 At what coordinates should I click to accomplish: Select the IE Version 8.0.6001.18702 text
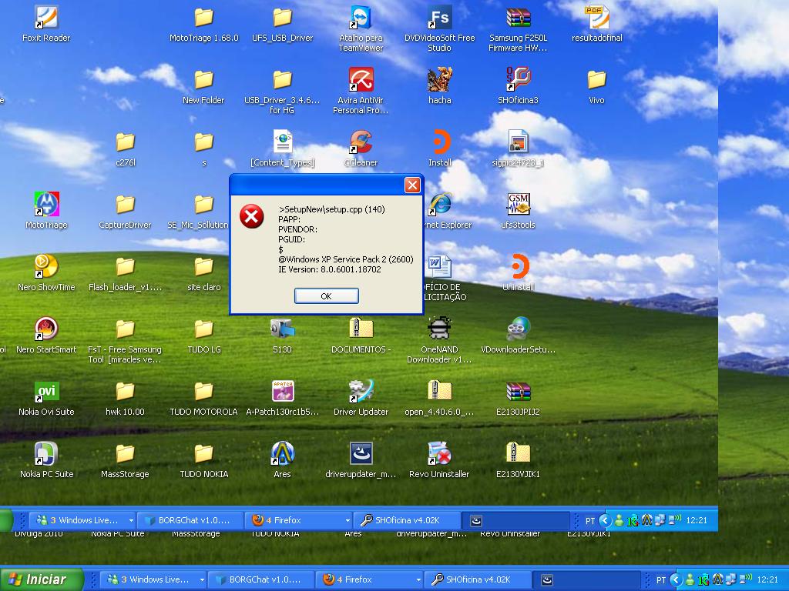point(330,269)
